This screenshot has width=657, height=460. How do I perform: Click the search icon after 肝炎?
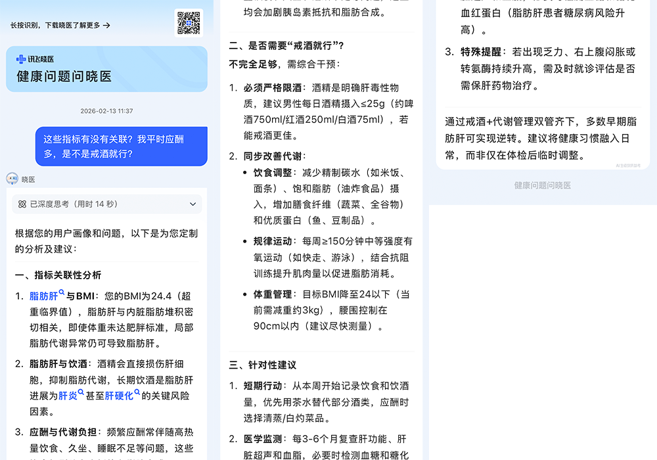point(81,392)
